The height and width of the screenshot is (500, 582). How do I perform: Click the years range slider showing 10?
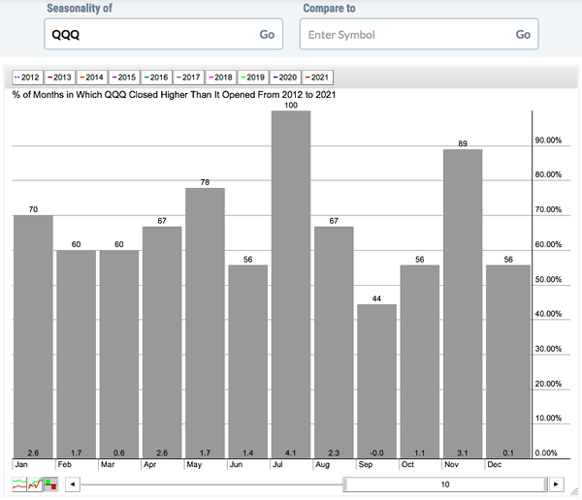pyautogui.click(x=444, y=484)
